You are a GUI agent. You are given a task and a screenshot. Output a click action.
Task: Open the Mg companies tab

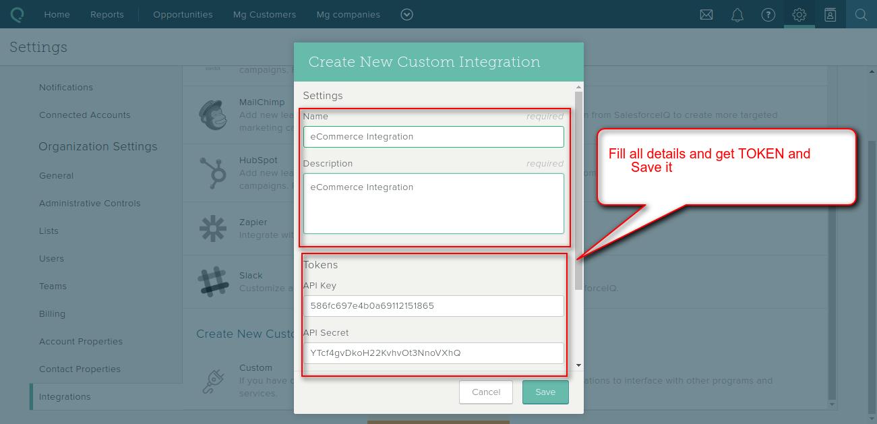coord(349,14)
